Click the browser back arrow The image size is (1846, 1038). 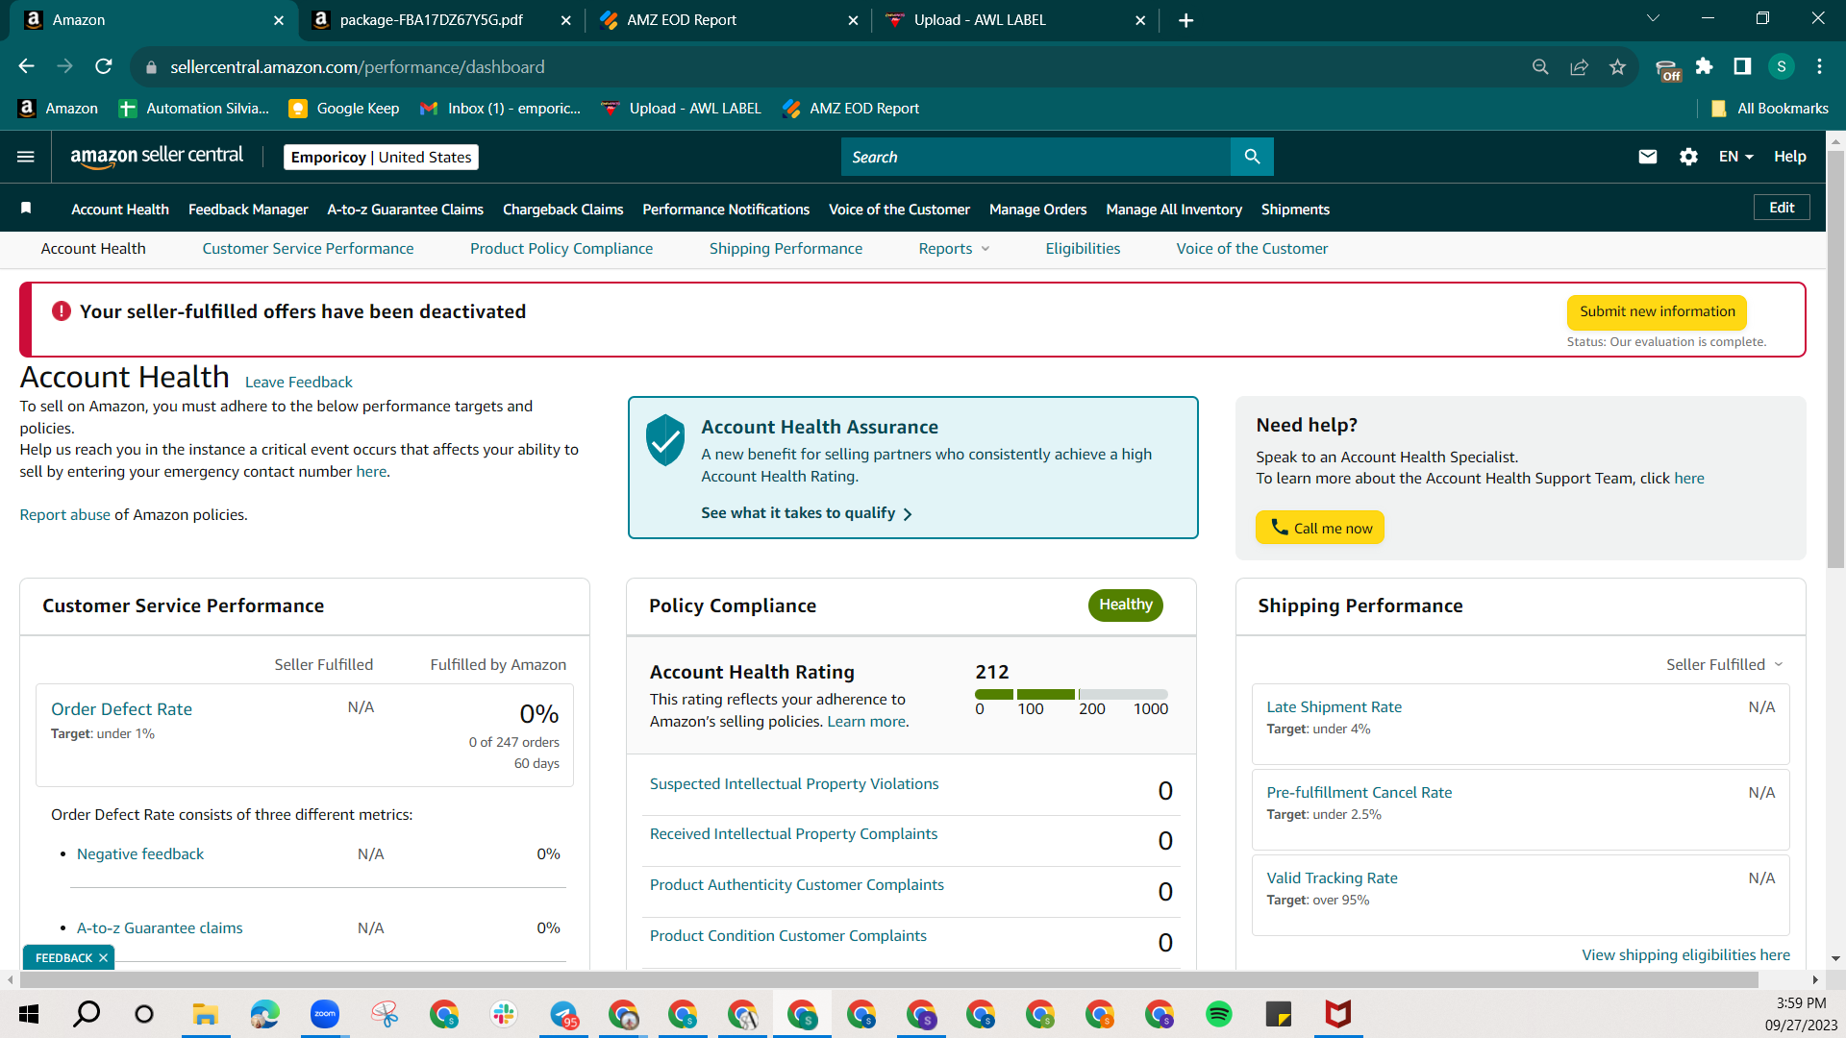coord(26,66)
